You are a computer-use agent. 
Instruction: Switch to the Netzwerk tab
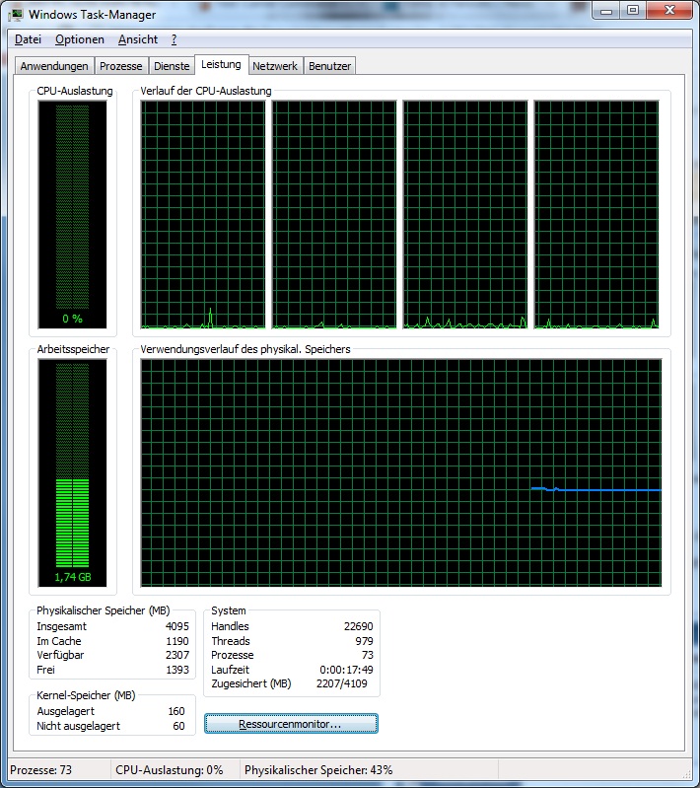pos(275,66)
